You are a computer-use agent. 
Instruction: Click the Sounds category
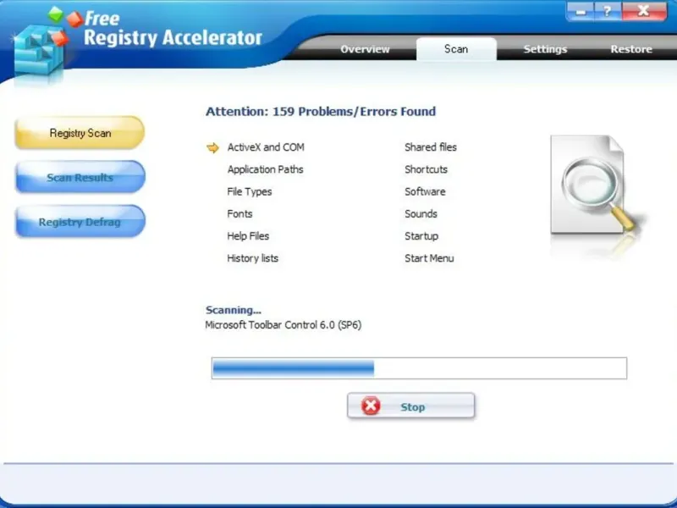[421, 214]
